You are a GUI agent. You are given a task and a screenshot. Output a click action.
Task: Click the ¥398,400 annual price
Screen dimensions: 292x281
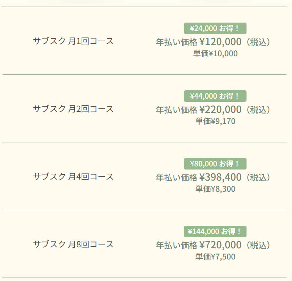tap(220, 177)
